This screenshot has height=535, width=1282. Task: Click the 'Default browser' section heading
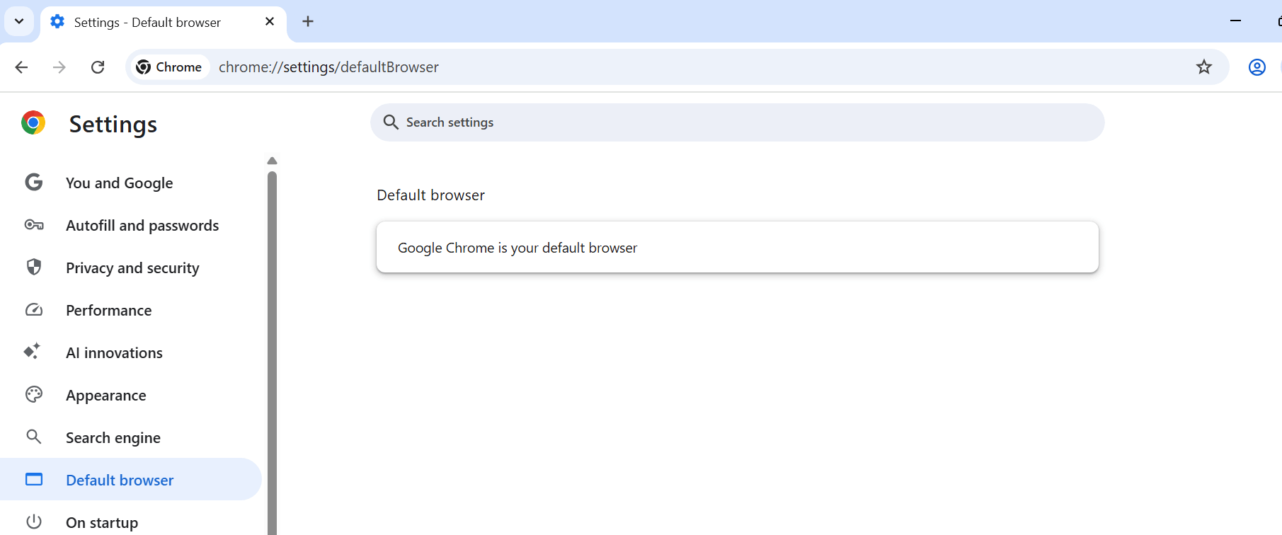pos(431,195)
